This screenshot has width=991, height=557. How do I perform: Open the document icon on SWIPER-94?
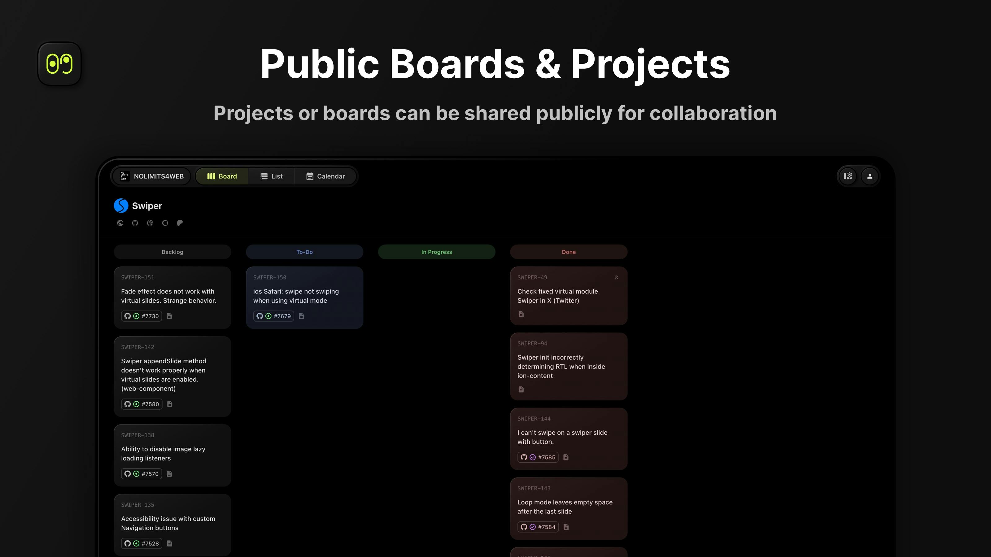coord(521,389)
